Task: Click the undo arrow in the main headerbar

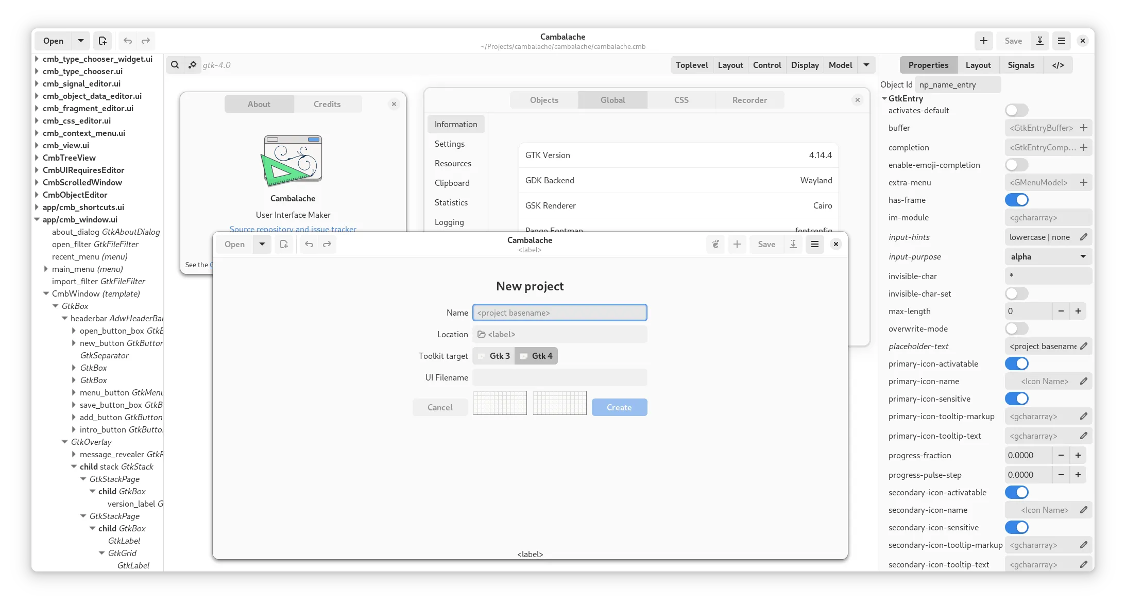Action: (x=128, y=41)
